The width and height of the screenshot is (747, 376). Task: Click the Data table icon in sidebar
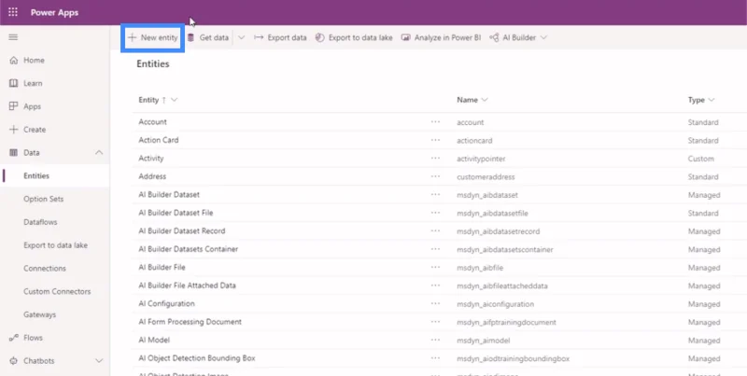[x=14, y=153]
